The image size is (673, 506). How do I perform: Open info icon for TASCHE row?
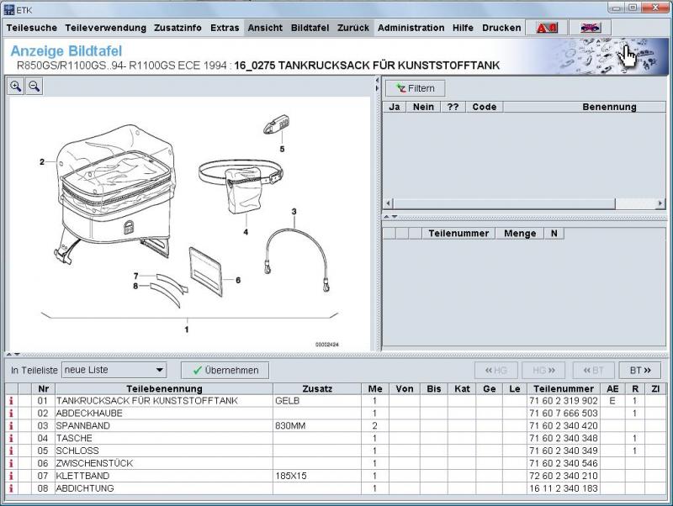click(x=11, y=438)
